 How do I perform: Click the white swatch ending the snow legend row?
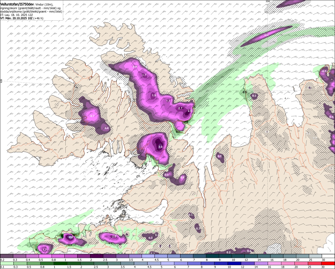pyautogui.click(x=328, y=256)
